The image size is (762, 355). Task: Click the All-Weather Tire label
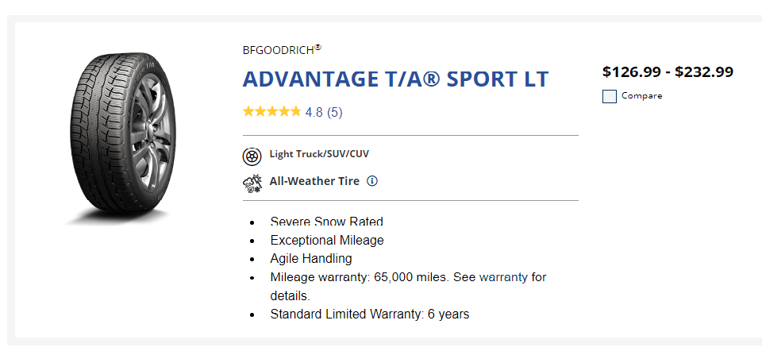pyautogui.click(x=314, y=181)
